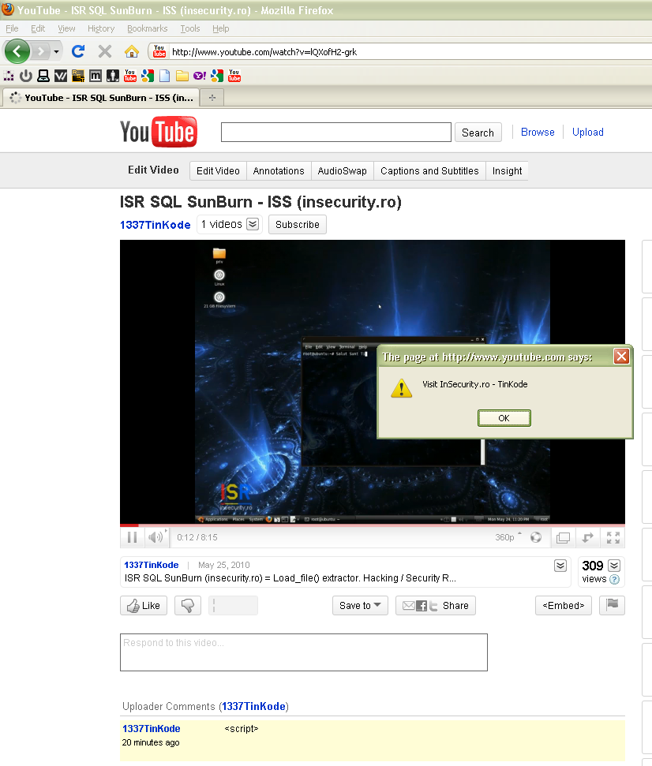Open the RST bookmark icon
Viewport: 652px width, 766px height.
78,76
